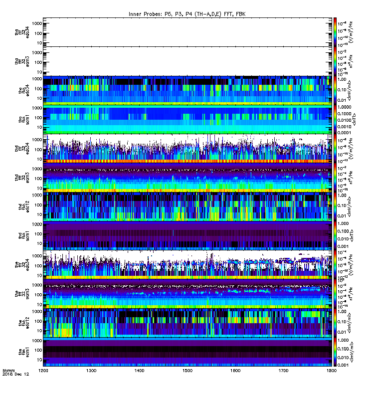Click the color bar beside thd fbk edc12 panel
Screen dimensions: 374x399
tap(335, 206)
